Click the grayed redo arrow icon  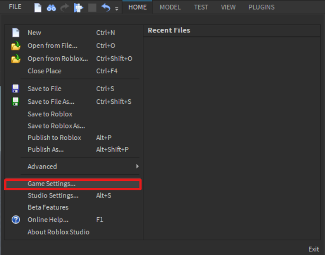click(x=64, y=8)
